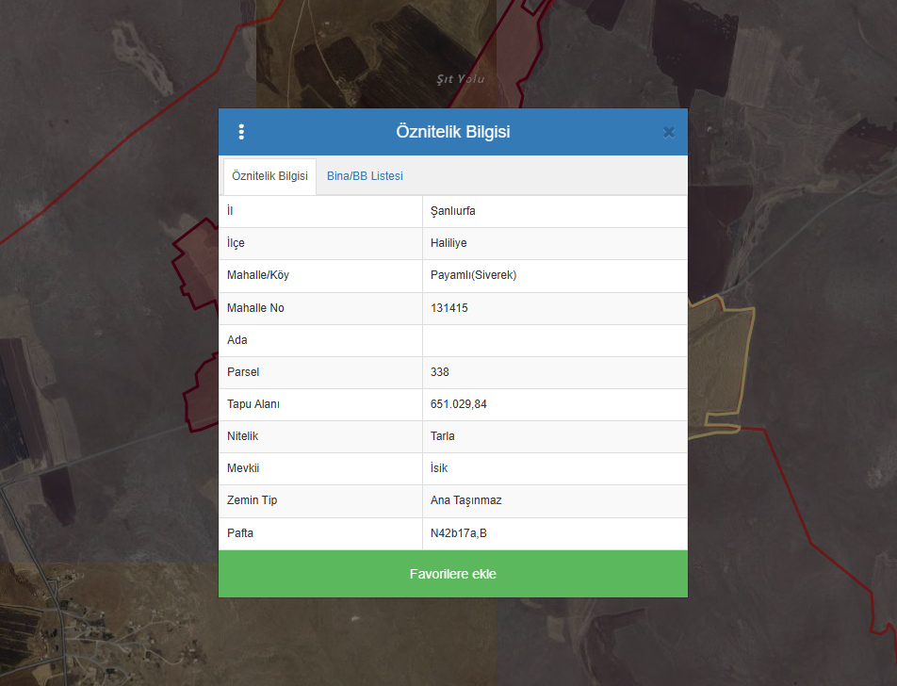Image resolution: width=897 pixels, height=686 pixels.
Task: Close the Öznitelik Bilgisi dialog
Action: (x=668, y=132)
